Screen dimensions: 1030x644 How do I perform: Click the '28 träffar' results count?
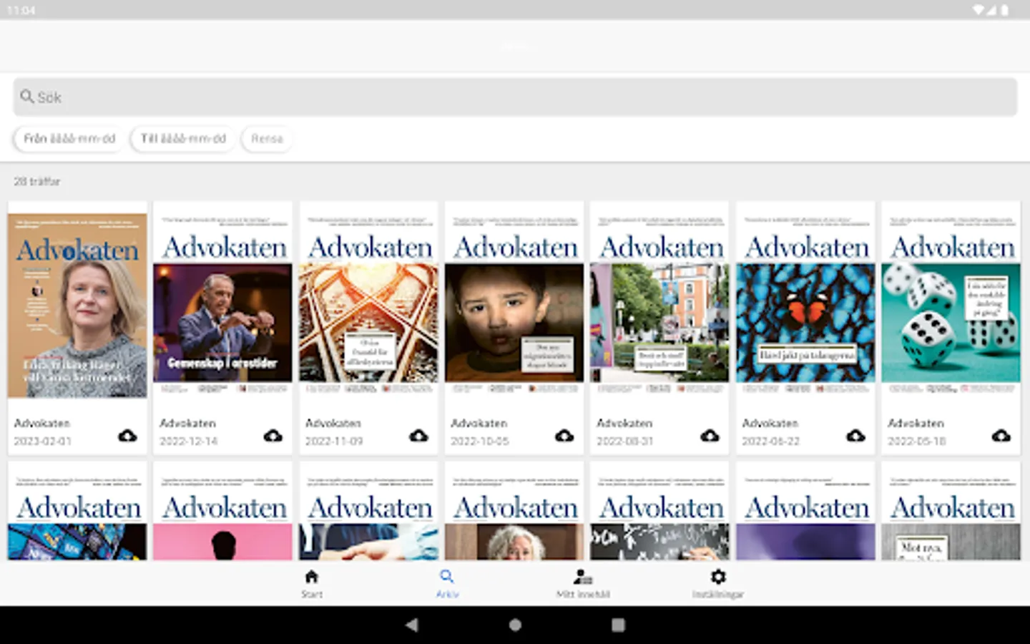pos(37,181)
